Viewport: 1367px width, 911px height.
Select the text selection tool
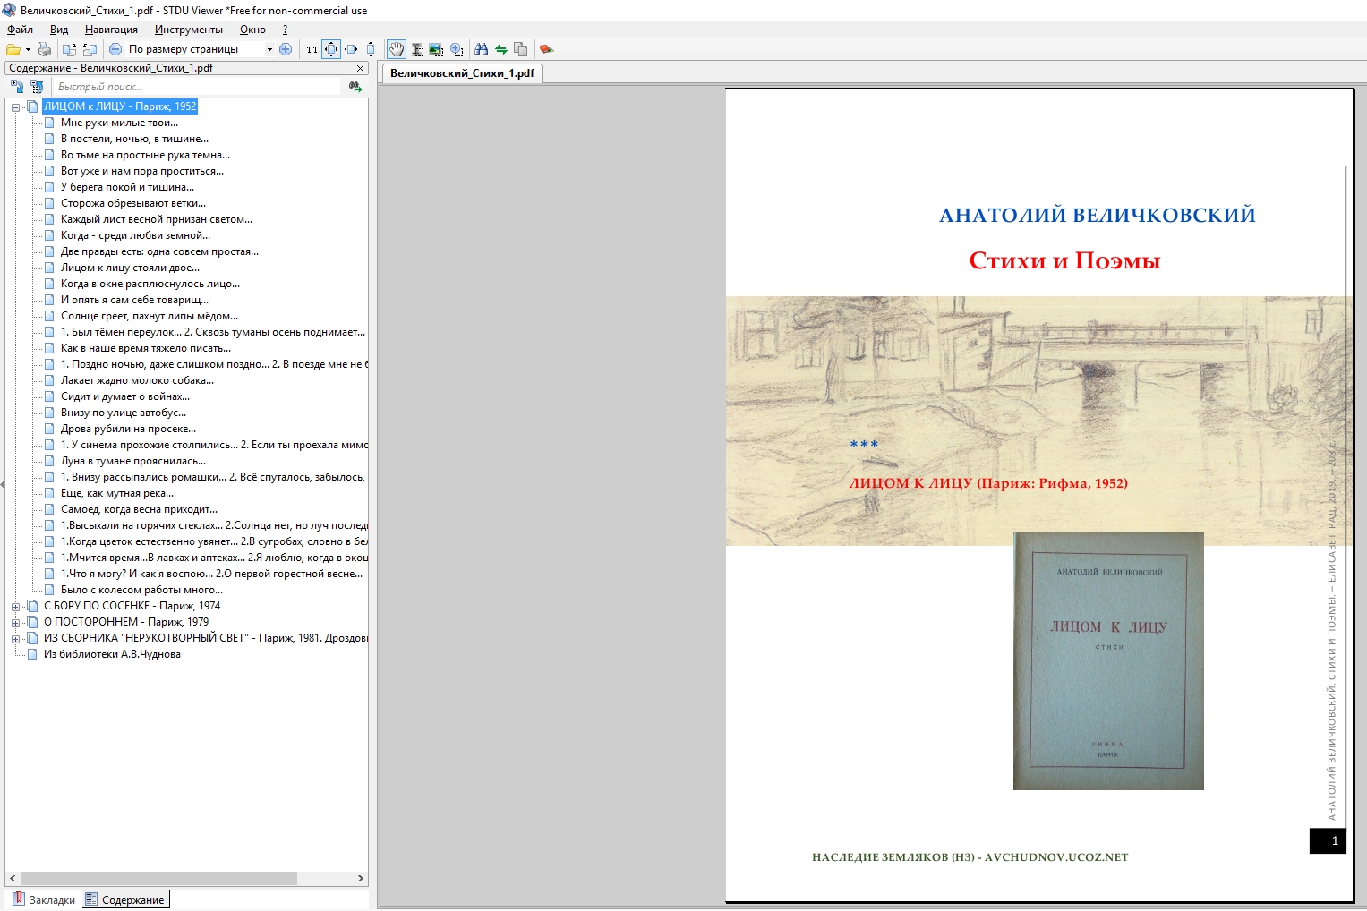tap(417, 49)
